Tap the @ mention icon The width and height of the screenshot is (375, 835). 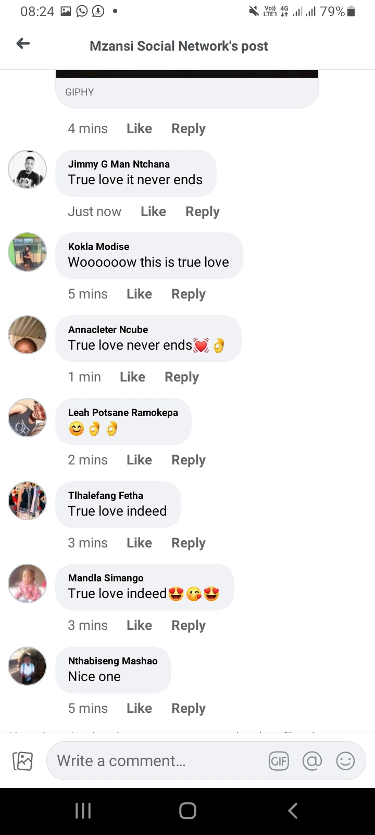312,761
